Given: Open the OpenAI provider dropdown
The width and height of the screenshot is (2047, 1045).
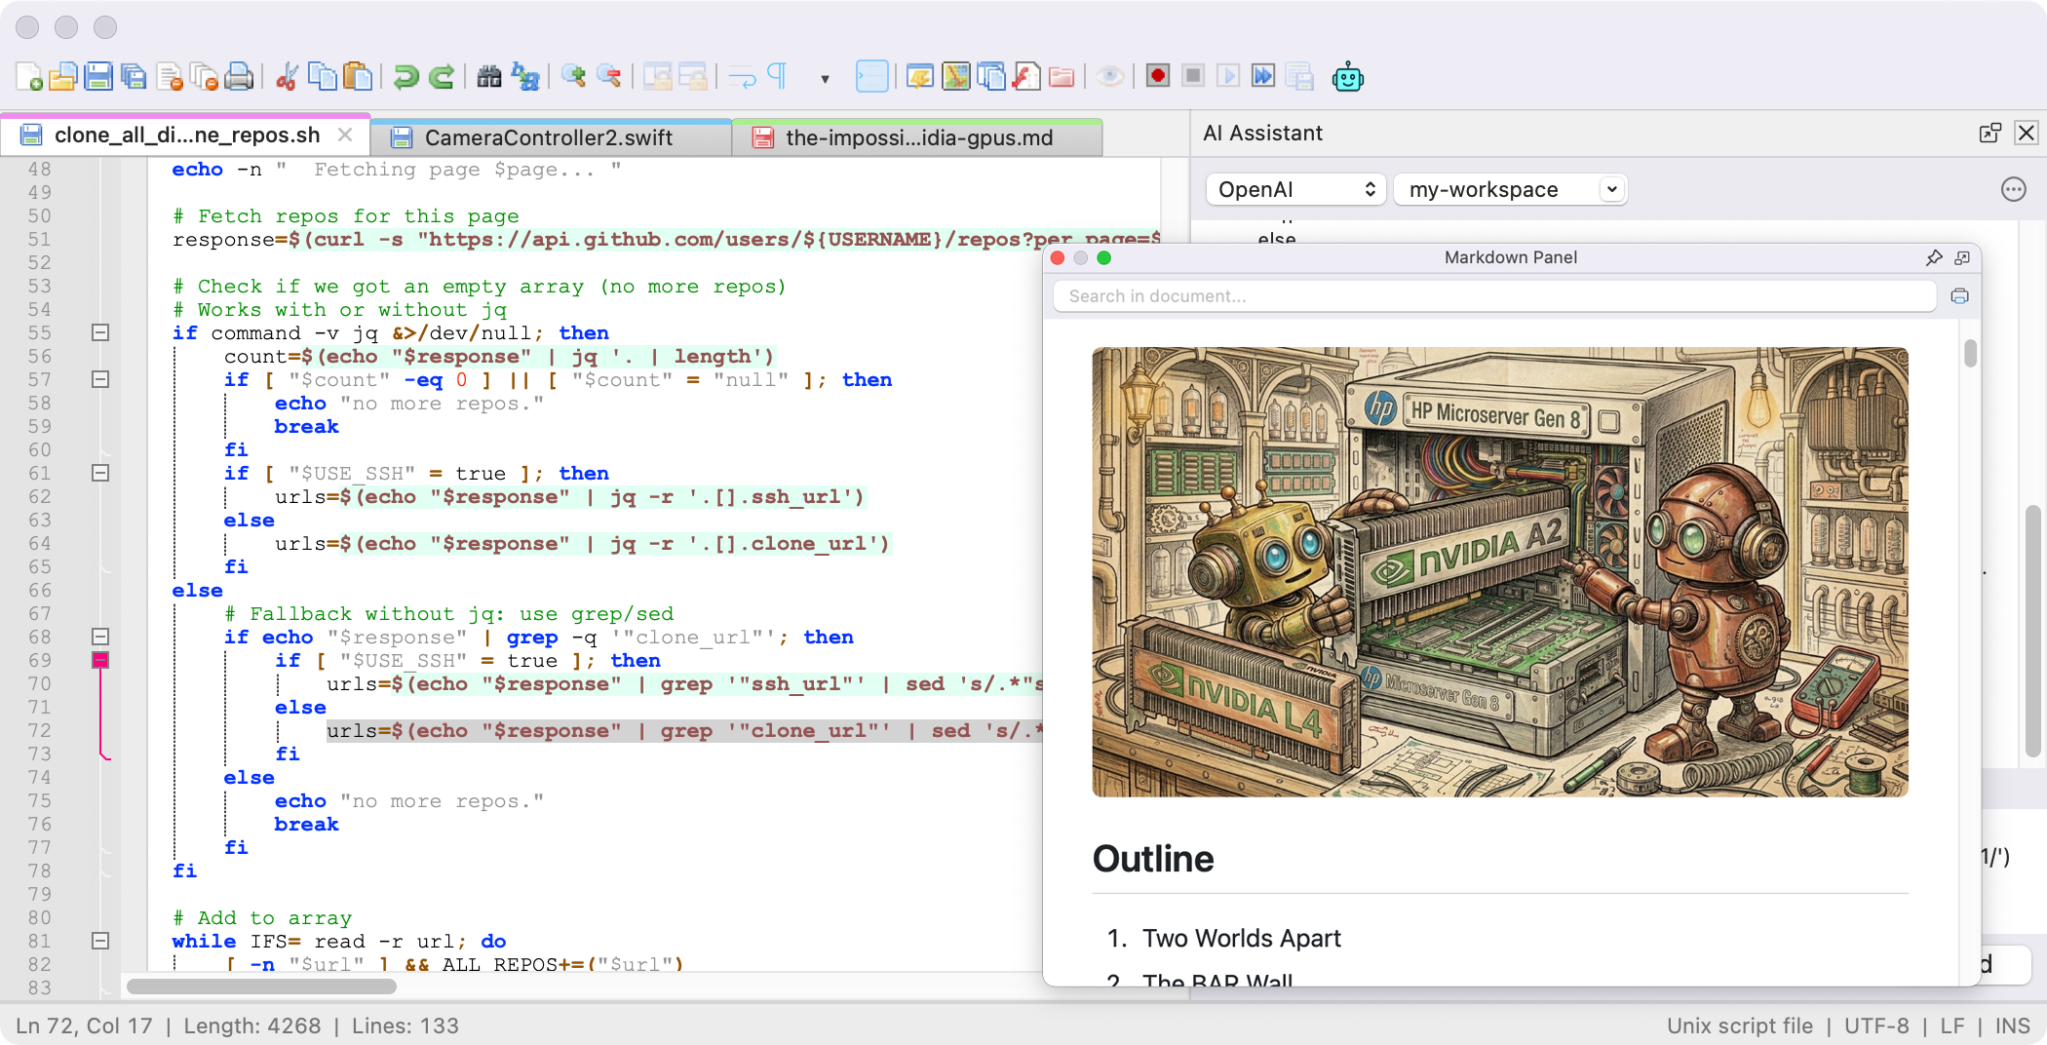Looking at the screenshot, I should (x=1294, y=189).
